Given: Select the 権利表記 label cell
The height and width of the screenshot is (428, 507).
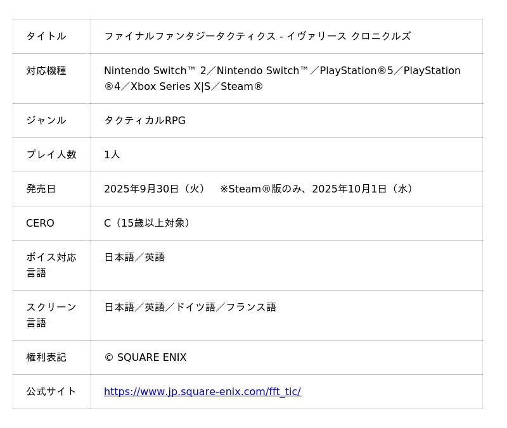Looking at the screenshot, I should pos(46,357).
